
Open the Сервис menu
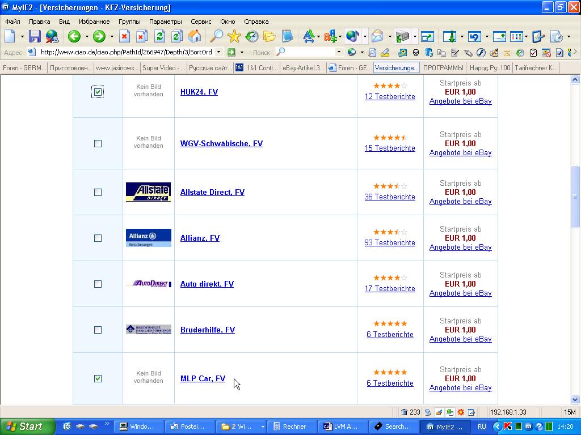(x=201, y=22)
